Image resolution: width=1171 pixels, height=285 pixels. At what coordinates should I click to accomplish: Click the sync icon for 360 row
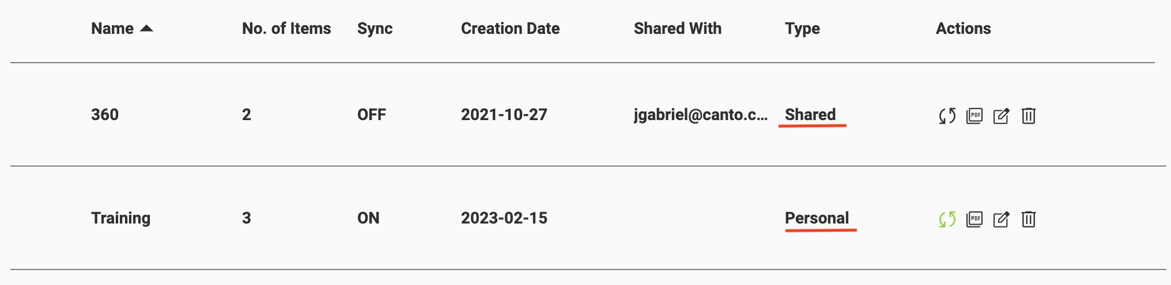[x=947, y=116]
